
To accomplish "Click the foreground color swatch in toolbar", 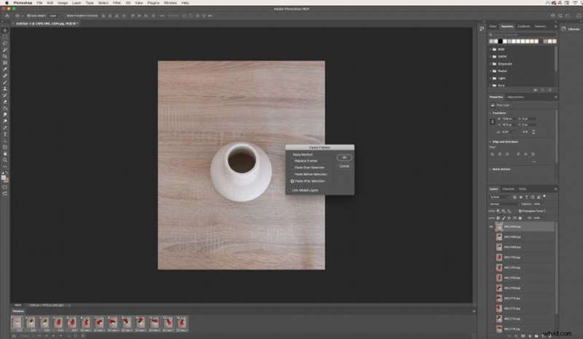I will point(4,178).
